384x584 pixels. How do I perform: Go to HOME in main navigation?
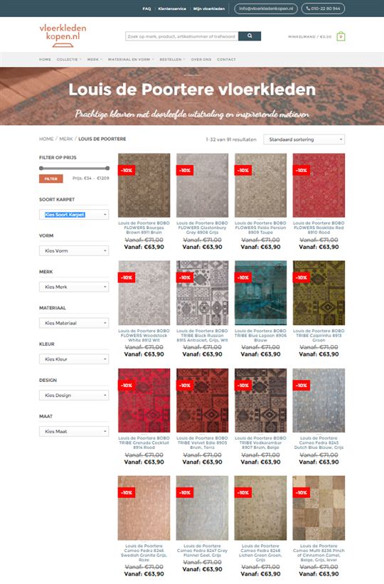click(x=45, y=59)
